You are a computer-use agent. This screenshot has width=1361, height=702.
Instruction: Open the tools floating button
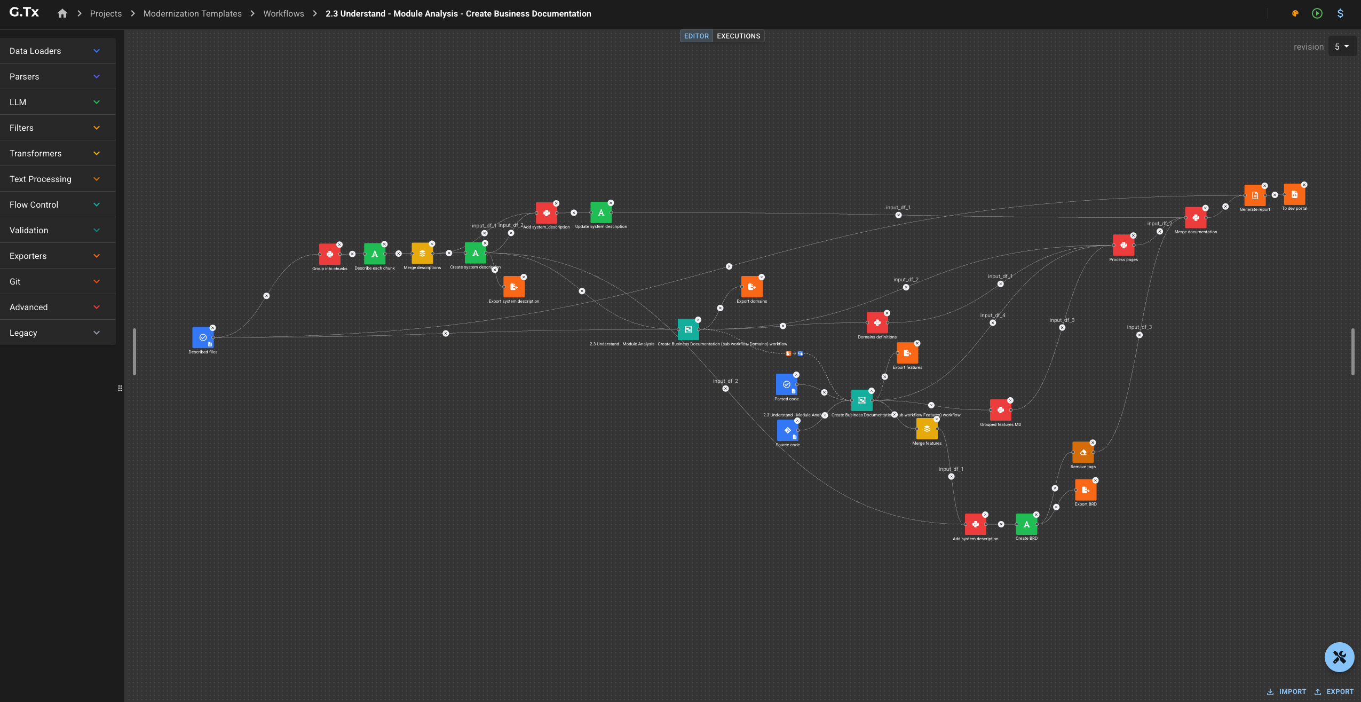click(x=1339, y=657)
